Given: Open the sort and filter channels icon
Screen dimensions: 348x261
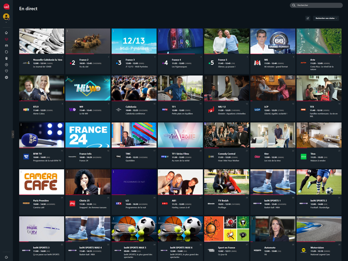Looking at the screenshot, I should (x=308, y=18).
